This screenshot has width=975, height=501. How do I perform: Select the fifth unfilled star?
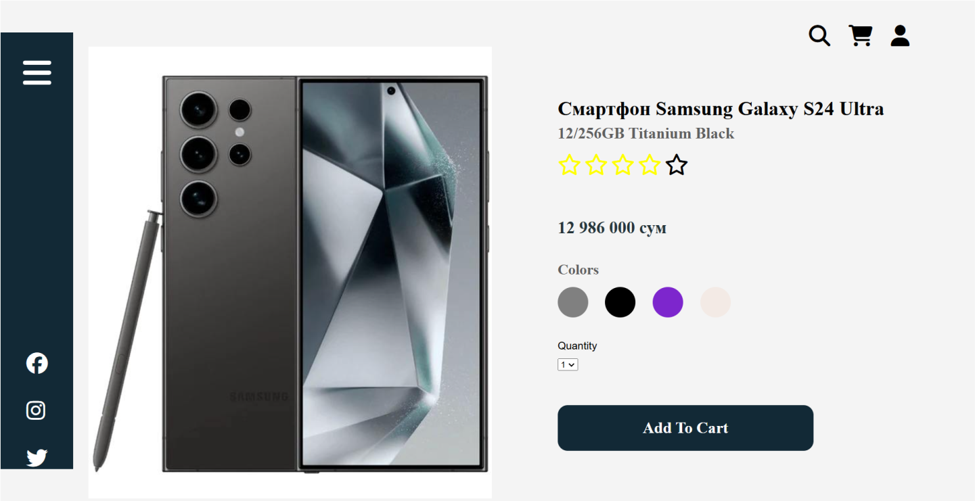[x=677, y=165]
